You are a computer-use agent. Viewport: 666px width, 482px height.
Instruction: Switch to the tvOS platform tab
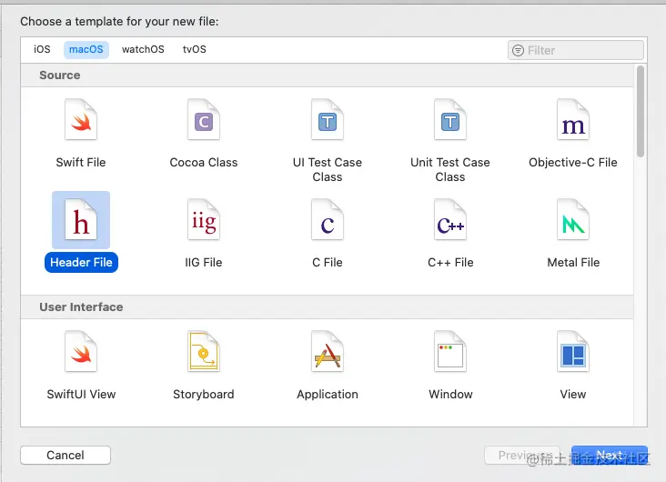point(195,49)
